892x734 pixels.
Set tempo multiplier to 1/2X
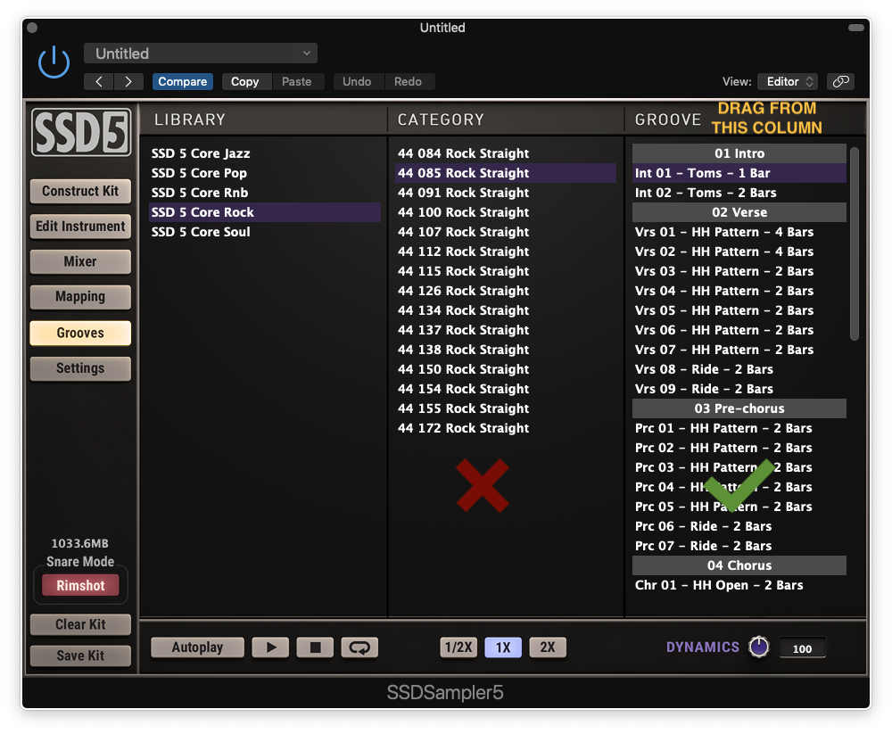pos(458,647)
